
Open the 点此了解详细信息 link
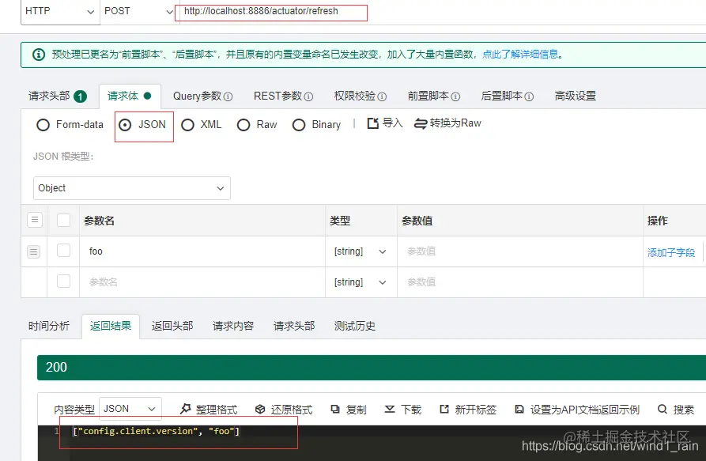(521, 55)
